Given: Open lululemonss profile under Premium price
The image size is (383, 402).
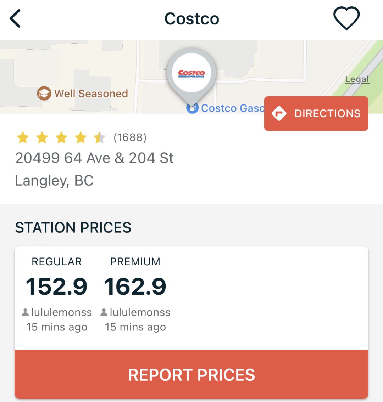Looking at the screenshot, I should (x=140, y=312).
